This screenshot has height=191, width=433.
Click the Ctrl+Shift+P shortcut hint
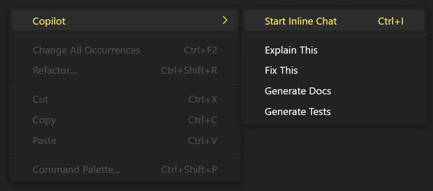[189, 169]
